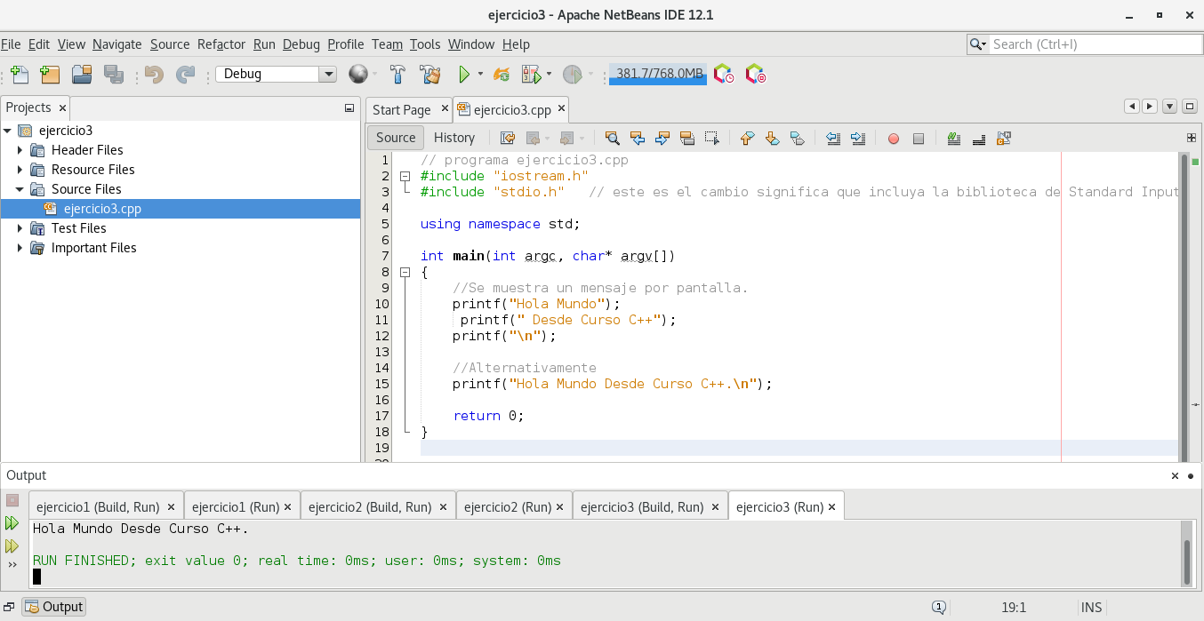Click Find Selection magnifier in editor toolbar

(x=612, y=138)
